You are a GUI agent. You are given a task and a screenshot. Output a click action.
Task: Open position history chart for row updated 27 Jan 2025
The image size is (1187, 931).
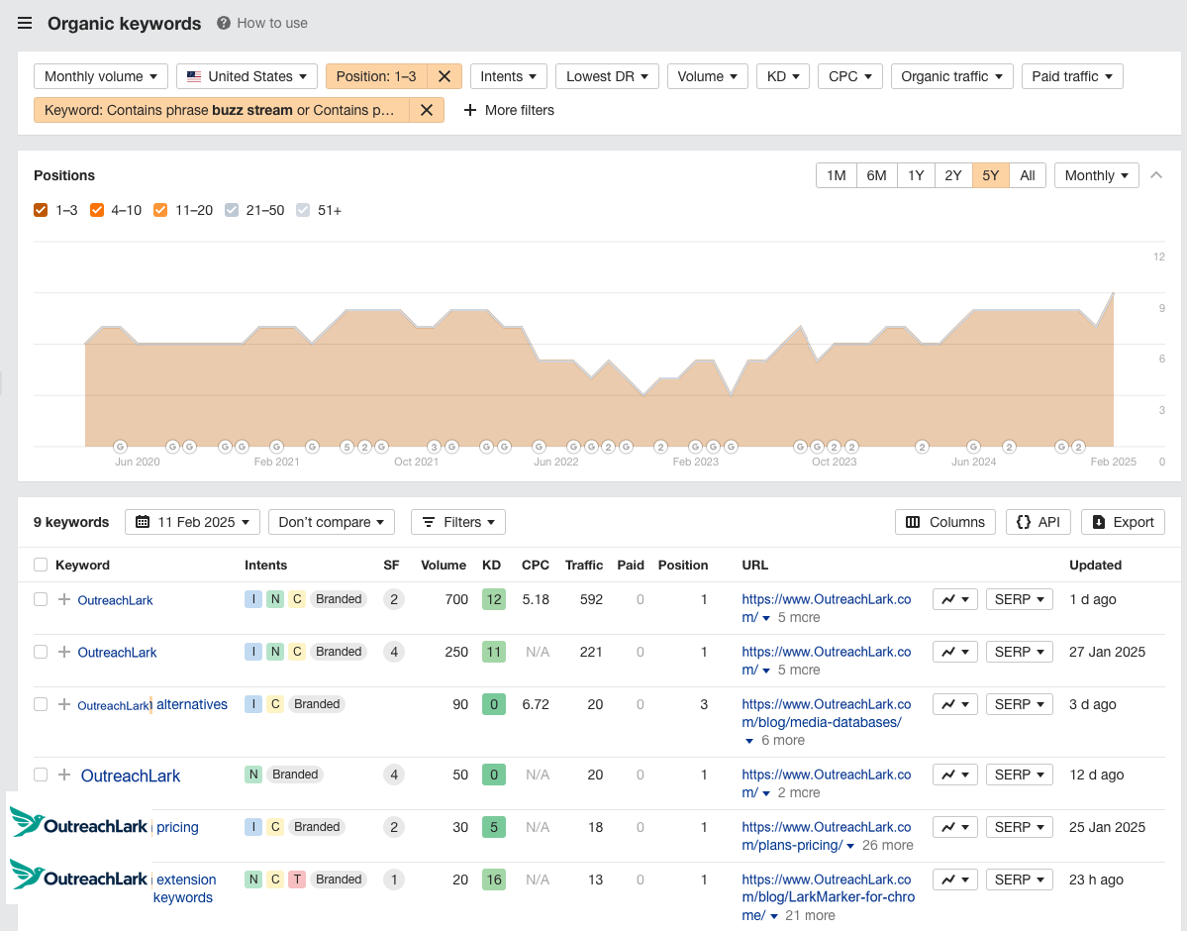pos(954,652)
